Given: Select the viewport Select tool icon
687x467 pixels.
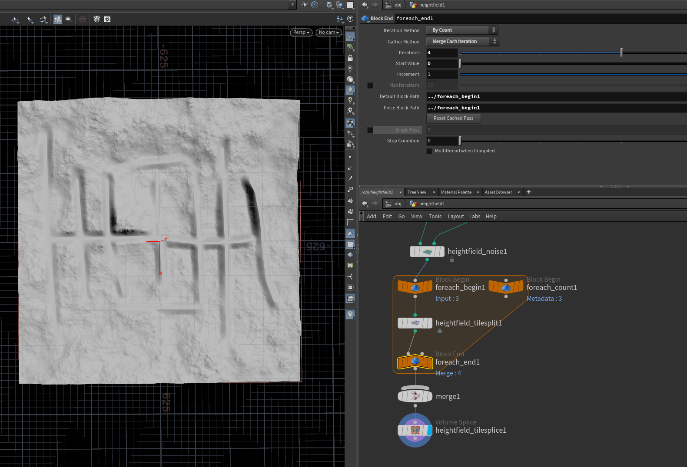Looking at the screenshot, I should tap(15, 19).
